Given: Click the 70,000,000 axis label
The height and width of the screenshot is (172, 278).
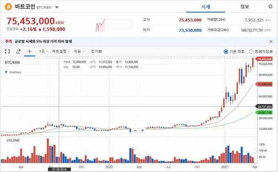Looking at the screenshot, I should [265, 64].
